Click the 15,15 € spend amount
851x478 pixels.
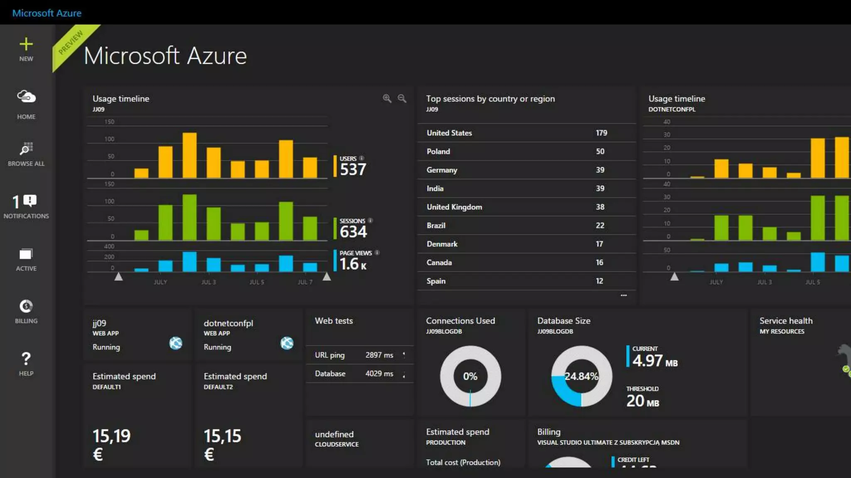[x=222, y=445]
